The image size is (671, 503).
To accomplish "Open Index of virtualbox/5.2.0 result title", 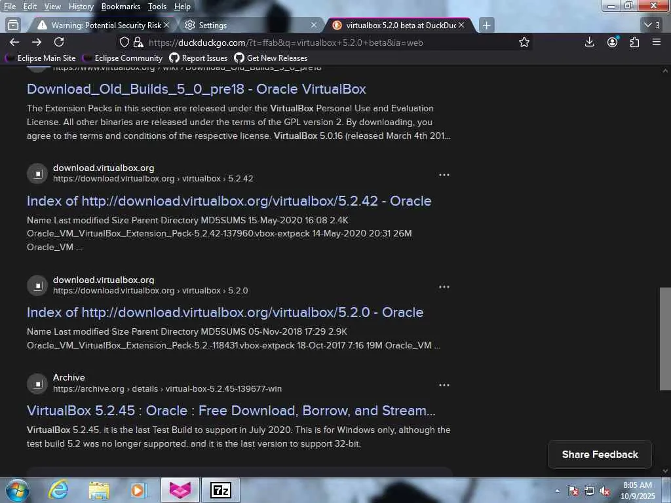I will 225,312.
